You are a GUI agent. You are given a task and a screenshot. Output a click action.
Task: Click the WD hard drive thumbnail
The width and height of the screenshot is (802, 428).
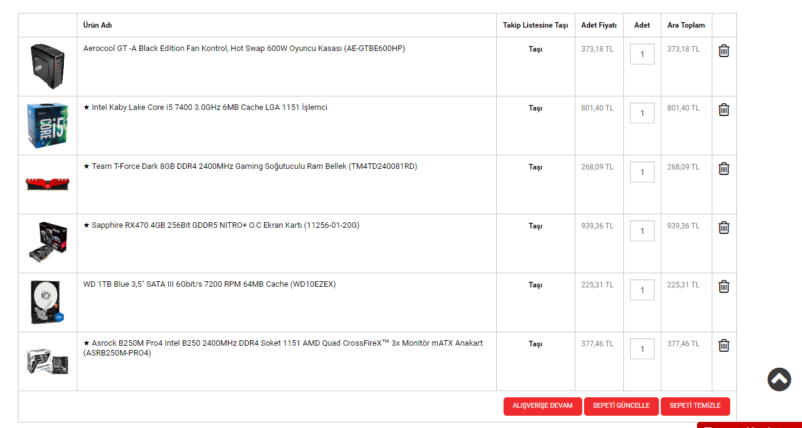pos(47,302)
